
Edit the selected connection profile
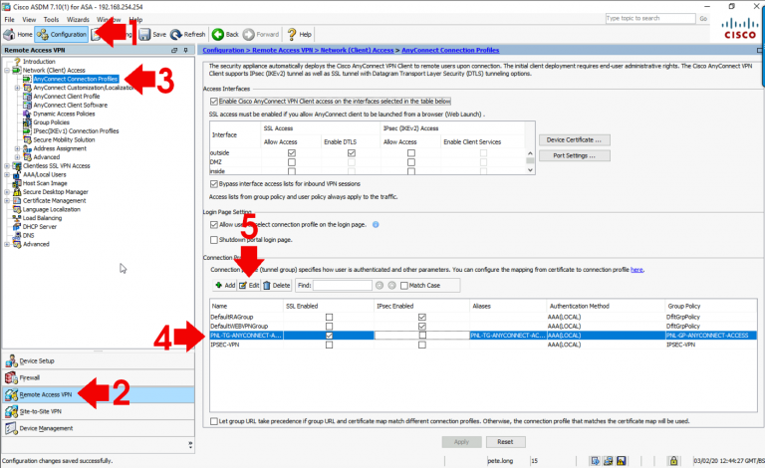coord(249,286)
